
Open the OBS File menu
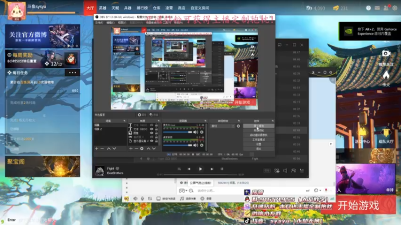point(99,22)
